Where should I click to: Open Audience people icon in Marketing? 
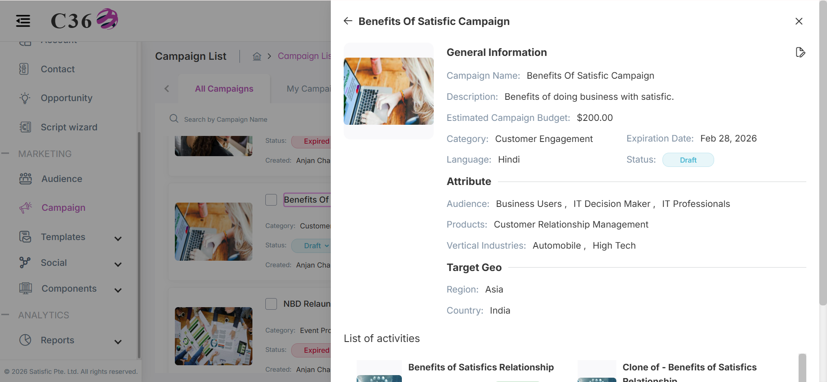coord(25,179)
